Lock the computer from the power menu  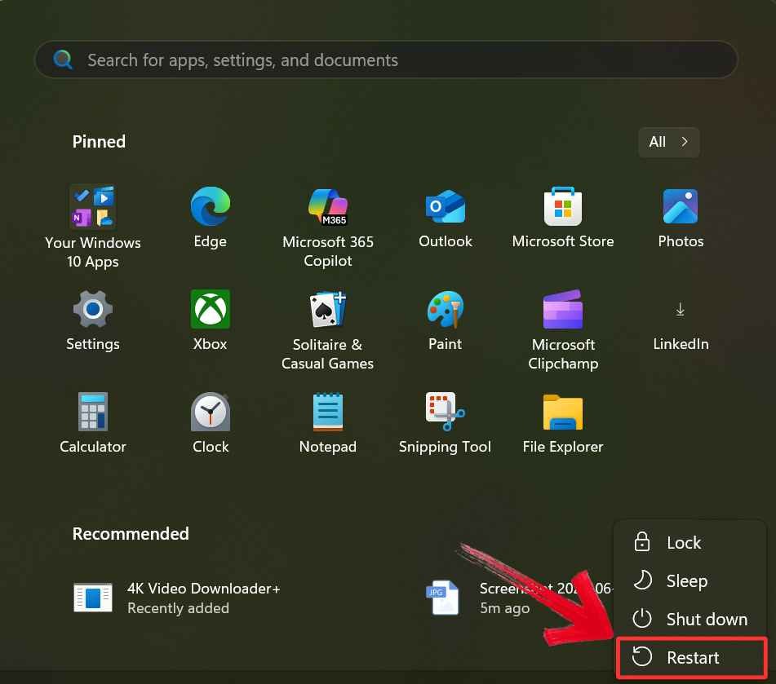click(x=683, y=542)
